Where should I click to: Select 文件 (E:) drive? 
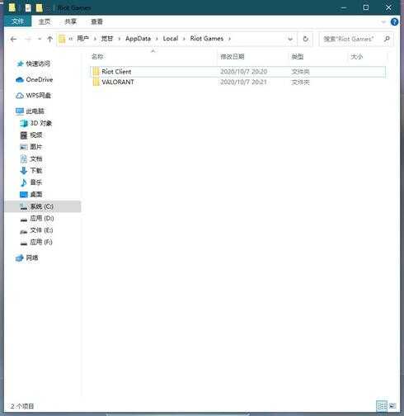(x=36, y=230)
